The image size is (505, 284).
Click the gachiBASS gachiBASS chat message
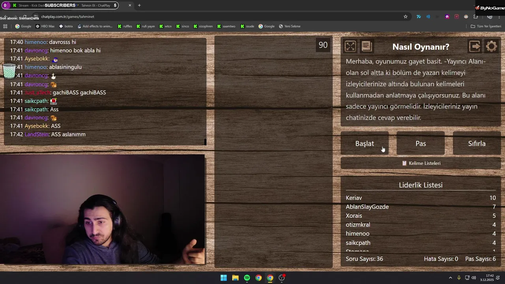coord(79,93)
